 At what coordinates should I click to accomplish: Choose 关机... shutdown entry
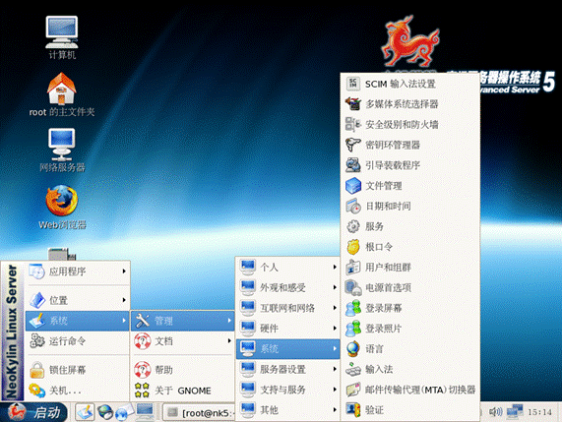point(78,391)
